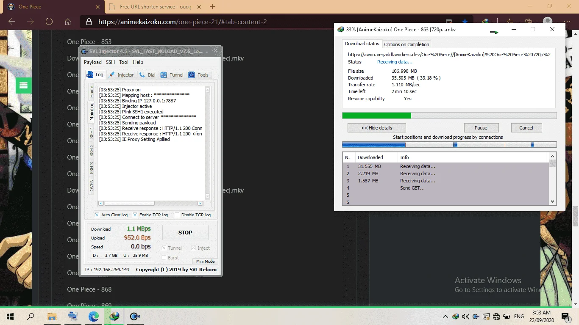
Task: Open a new browser tab
Action: click(x=212, y=7)
